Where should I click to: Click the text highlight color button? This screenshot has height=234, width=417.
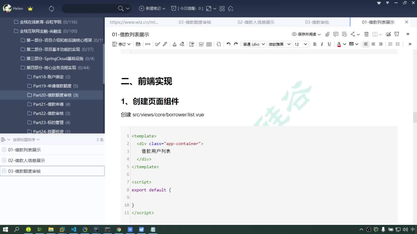[351, 44]
